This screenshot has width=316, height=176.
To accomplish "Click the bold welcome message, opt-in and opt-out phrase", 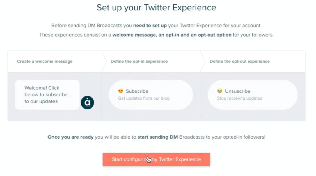I will click(x=172, y=35).
